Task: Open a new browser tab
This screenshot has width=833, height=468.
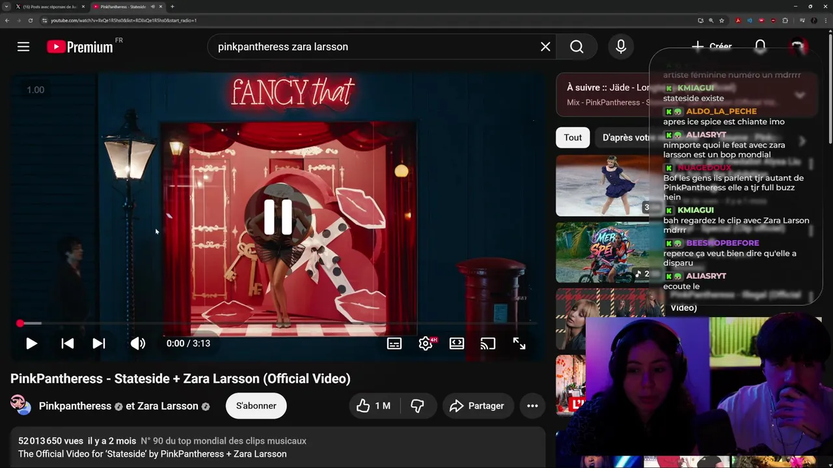Action: [172, 6]
